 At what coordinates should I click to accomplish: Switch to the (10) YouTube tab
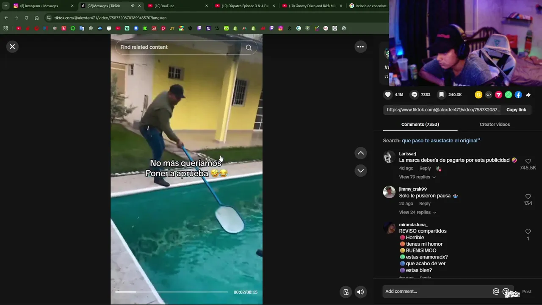pyautogui.click(x=177, y=6)
